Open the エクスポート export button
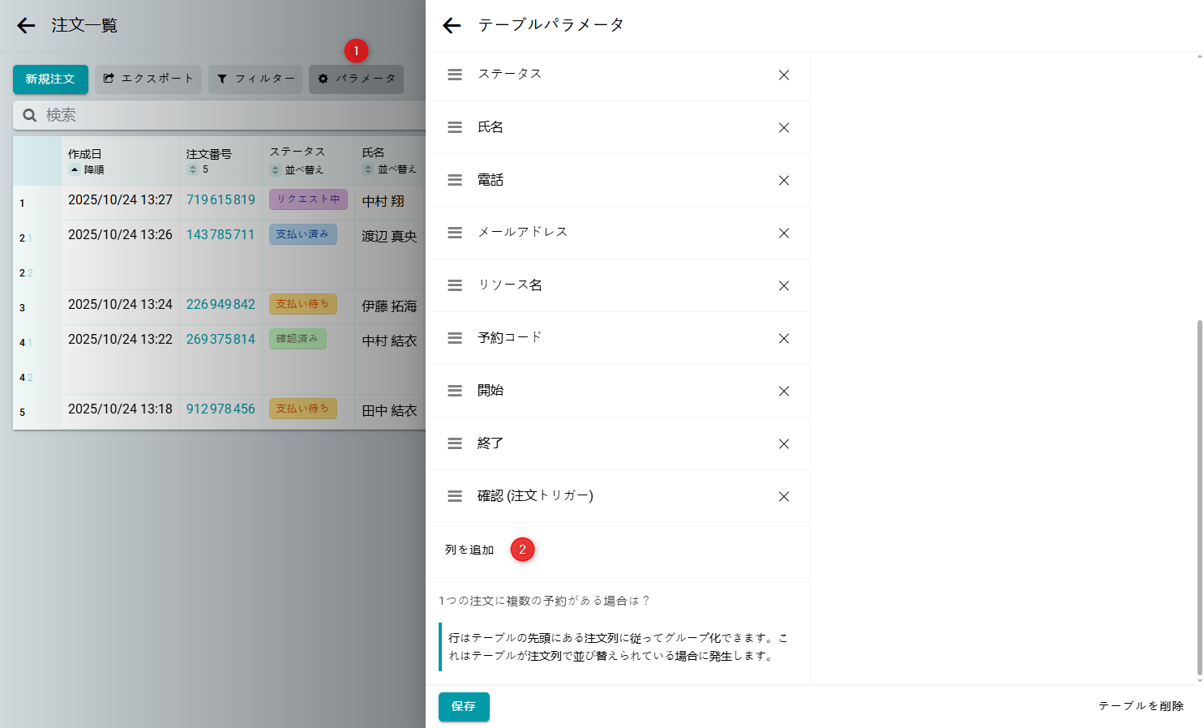The width and height of the screenshot is (1204, 728). coord(148,79)
